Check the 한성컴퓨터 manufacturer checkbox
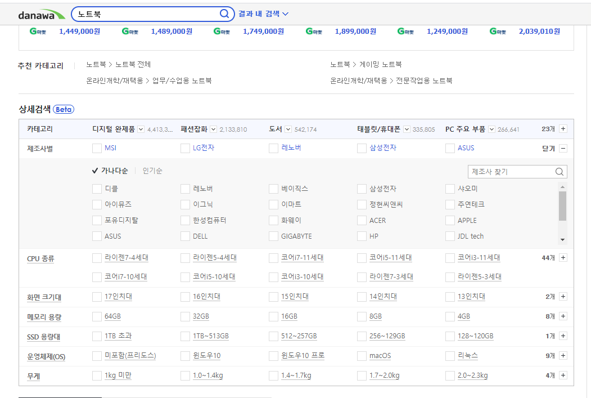This screenshot has height=398, width=591. pos(185,220)
